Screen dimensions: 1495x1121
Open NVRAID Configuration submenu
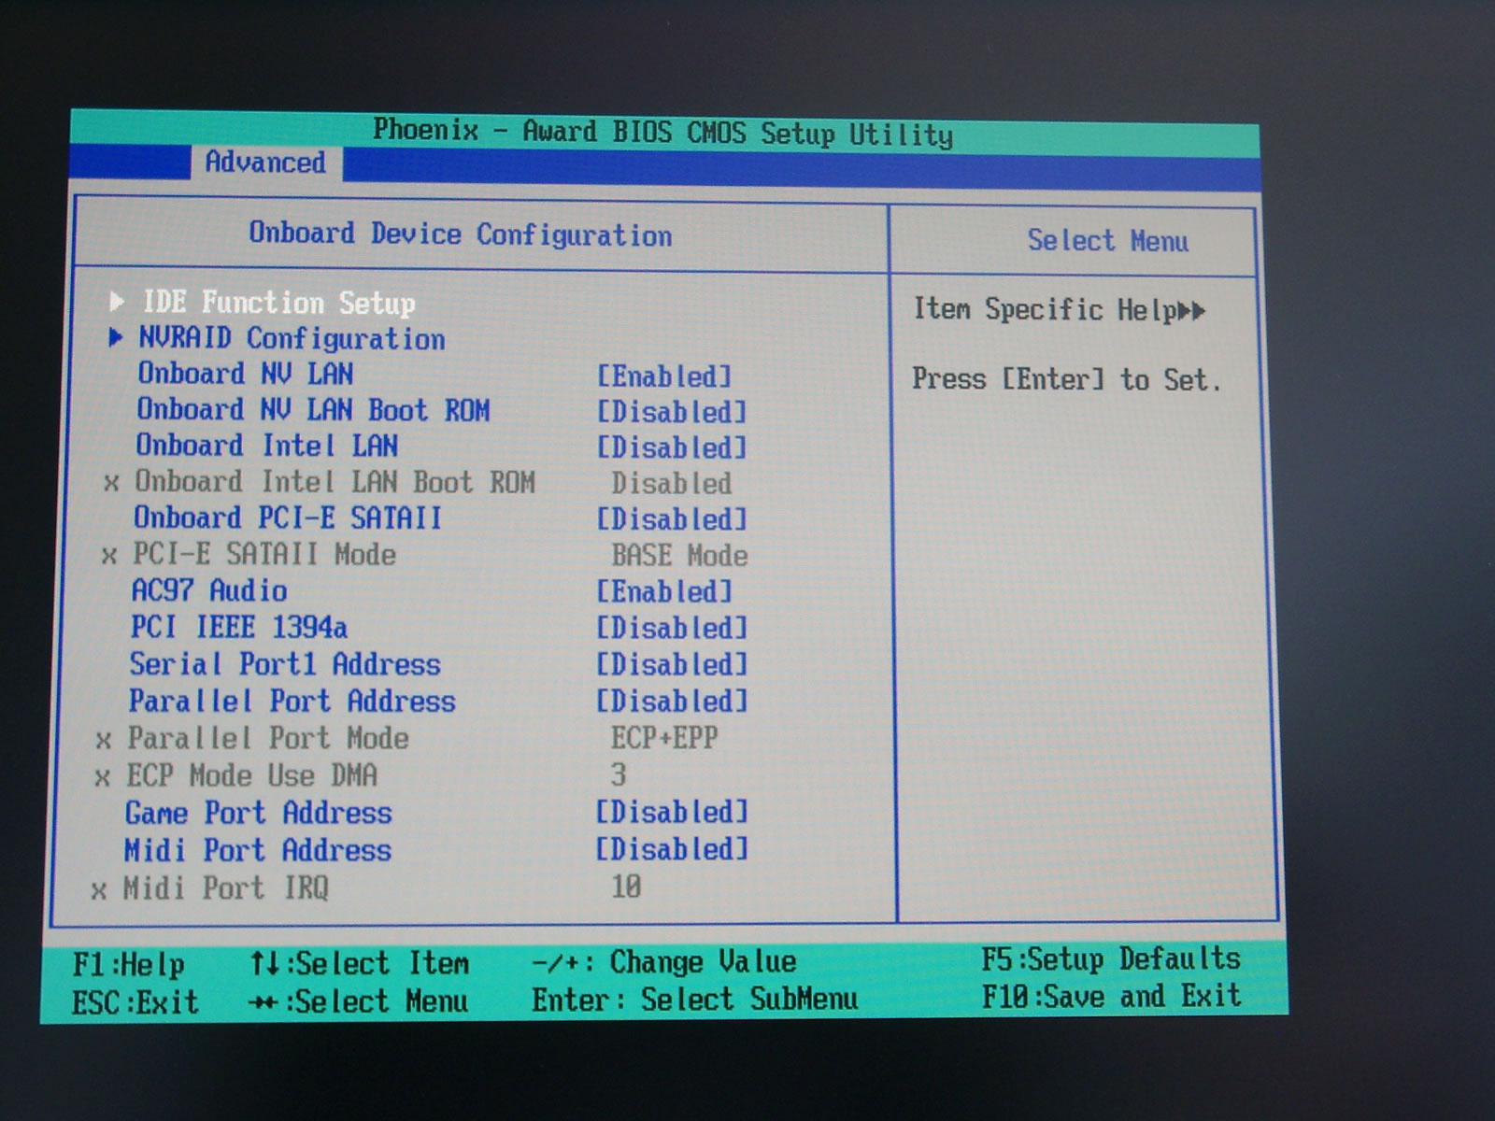point(292,338)
